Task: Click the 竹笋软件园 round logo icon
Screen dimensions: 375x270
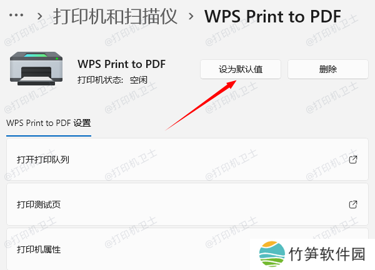Action: [272, 254]
